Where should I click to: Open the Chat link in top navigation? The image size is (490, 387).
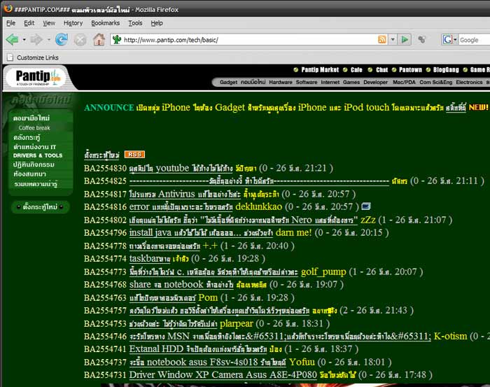pos(381,70)
